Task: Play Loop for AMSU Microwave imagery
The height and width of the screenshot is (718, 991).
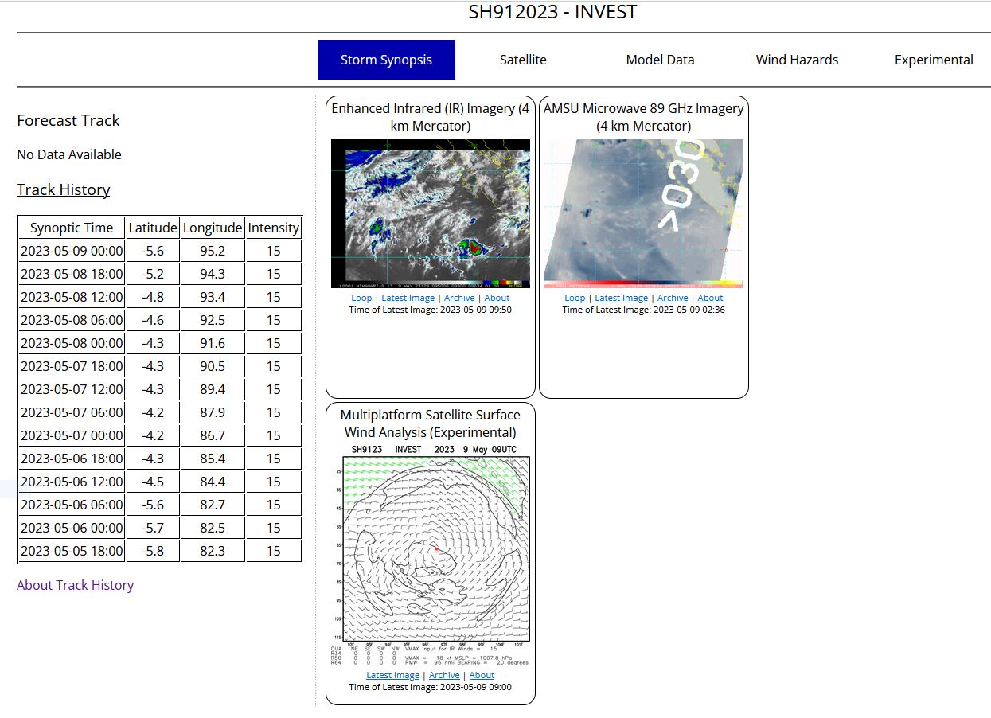Action: click(574, 298)
